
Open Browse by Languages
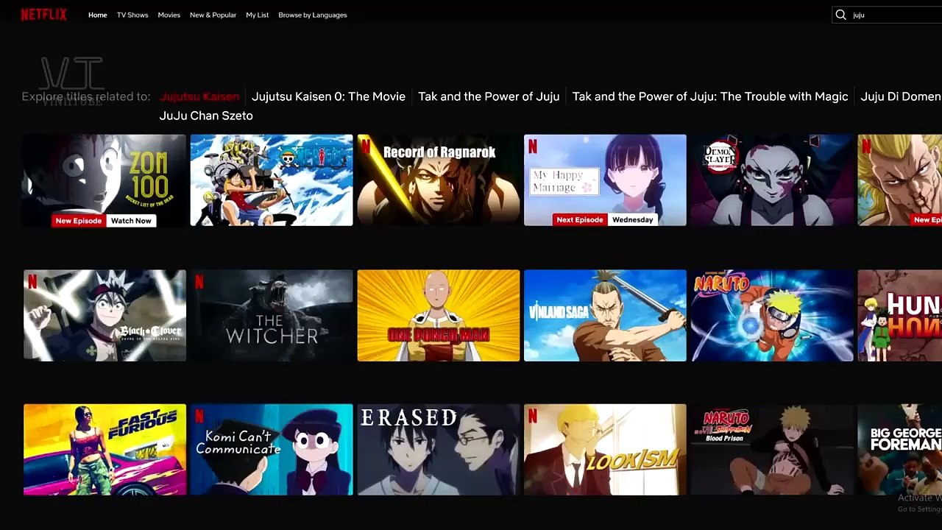tap(313, 15)
